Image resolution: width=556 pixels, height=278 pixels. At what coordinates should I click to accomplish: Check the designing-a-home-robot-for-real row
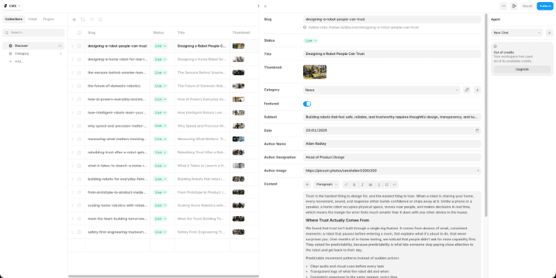point(79,59)
